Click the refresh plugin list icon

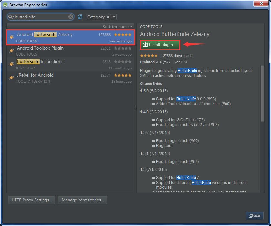coord(80,17)
